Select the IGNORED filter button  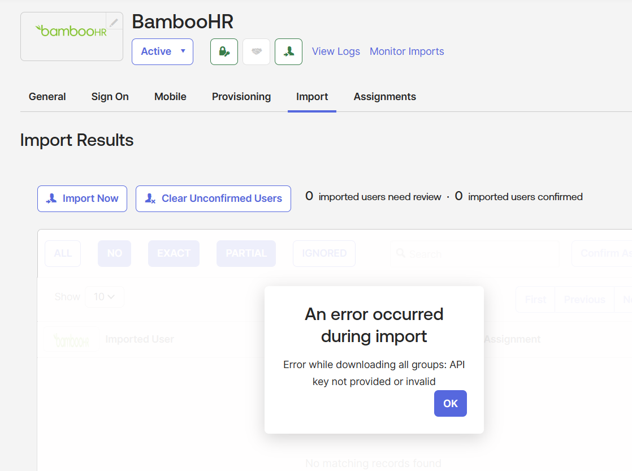324,254
